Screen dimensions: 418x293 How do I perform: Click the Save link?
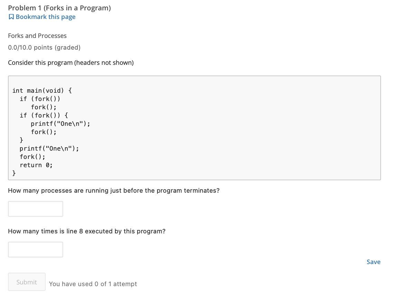click(x=373, y=262)
